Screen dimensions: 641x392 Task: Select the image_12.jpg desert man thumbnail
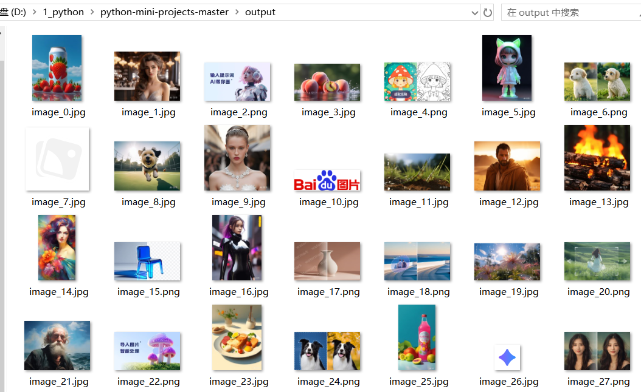pos(507,166)
